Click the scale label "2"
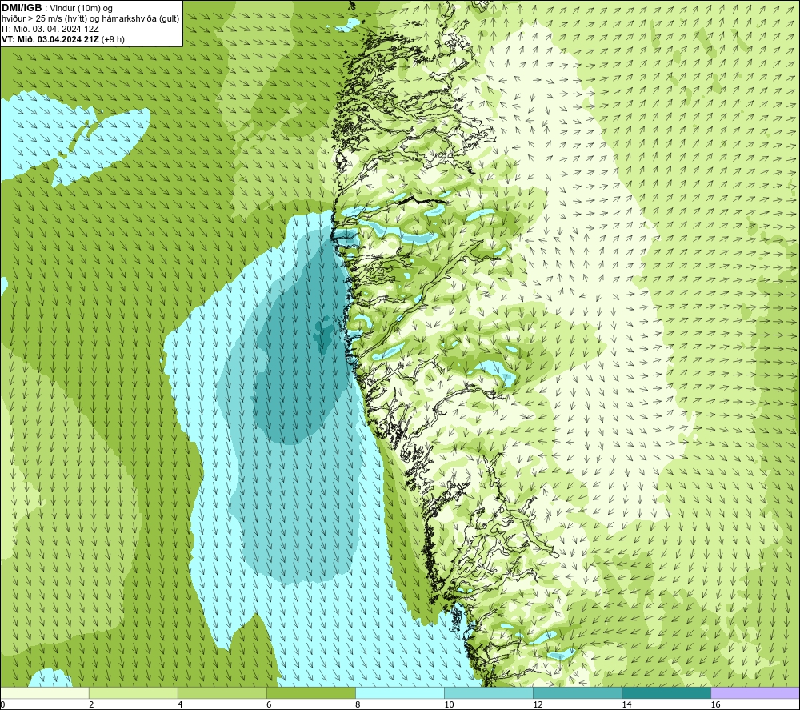This screenshot has width=800, height=710. click(91, 704)
